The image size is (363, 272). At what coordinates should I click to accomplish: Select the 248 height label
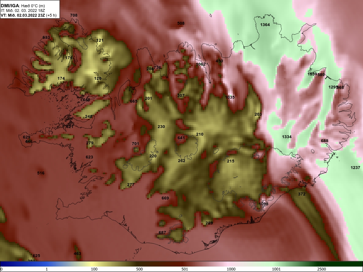click(x=89, y=116)
